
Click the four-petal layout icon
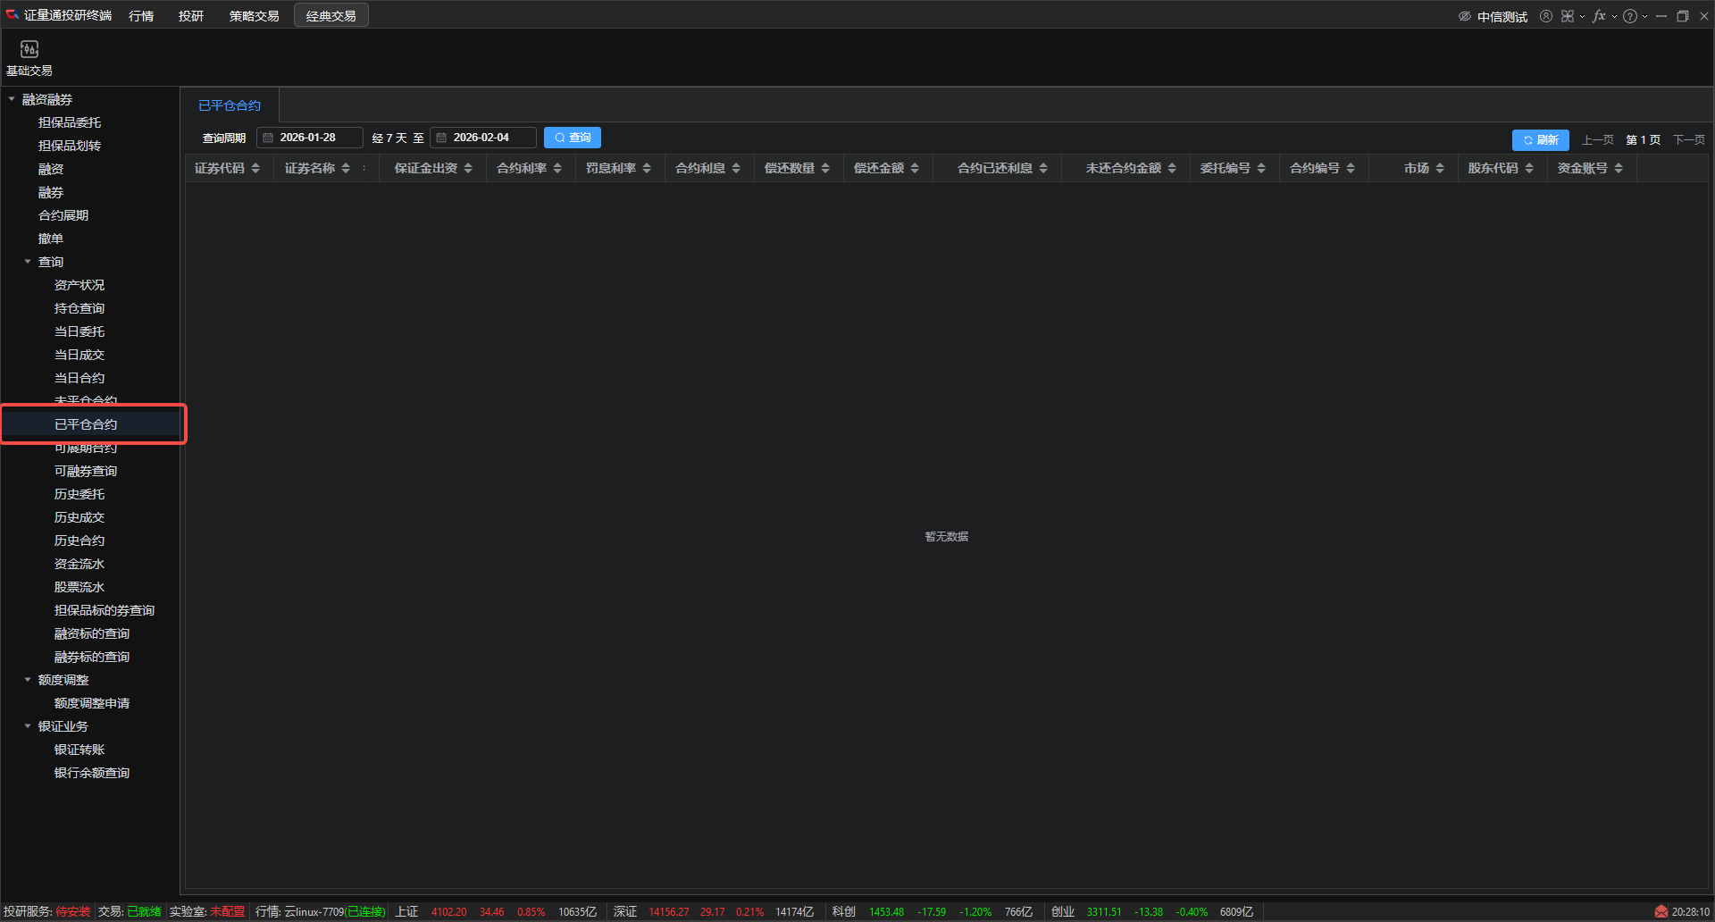point(1568,16)
